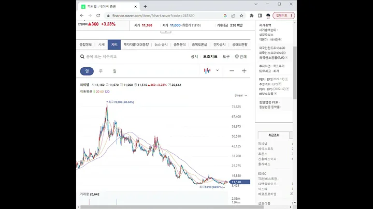The image size is (373, 209).
Task: Open the 투자자별 매매동향 tab
Action: pos(136,44)
